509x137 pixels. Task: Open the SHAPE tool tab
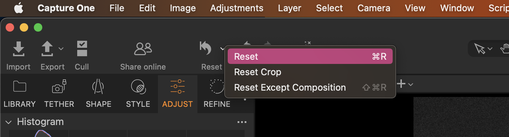point(98,94)
